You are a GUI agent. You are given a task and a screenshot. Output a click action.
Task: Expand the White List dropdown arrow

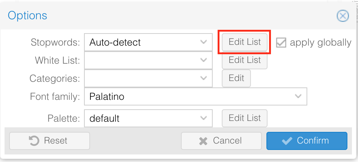pos(204,60)
